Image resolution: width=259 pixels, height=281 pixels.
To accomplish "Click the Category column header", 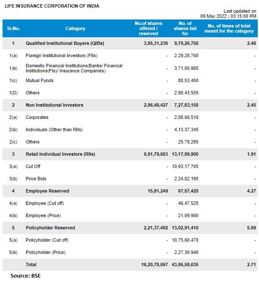I will click(x=75, y=28).
